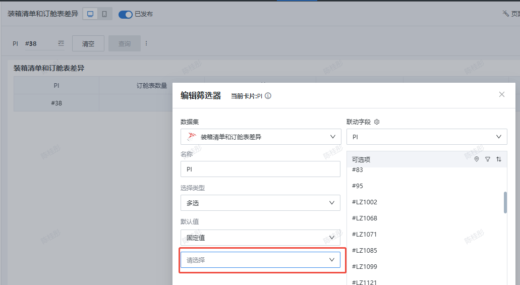Click the 清空 button
Image resolution: width=520 pixels, height=285 pixels.
[88, 43]
